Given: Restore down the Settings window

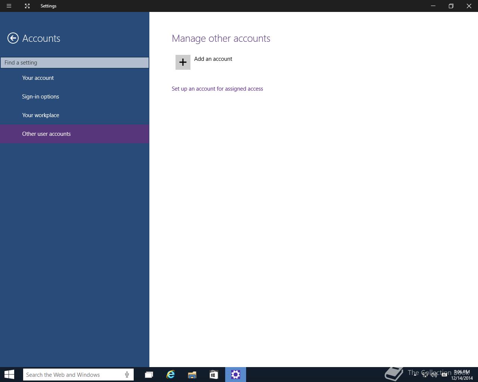Looking at the screenshot, I should coord(451,6).
